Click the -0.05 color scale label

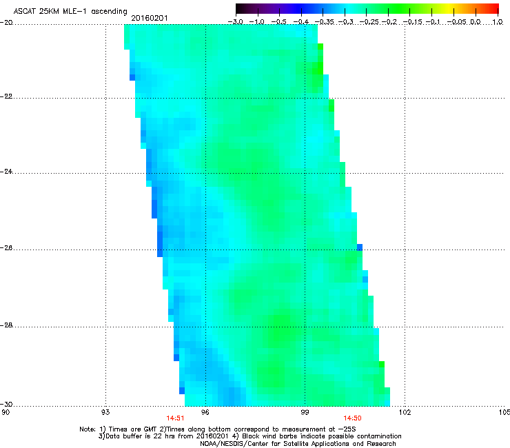click(x=456, y=22)
